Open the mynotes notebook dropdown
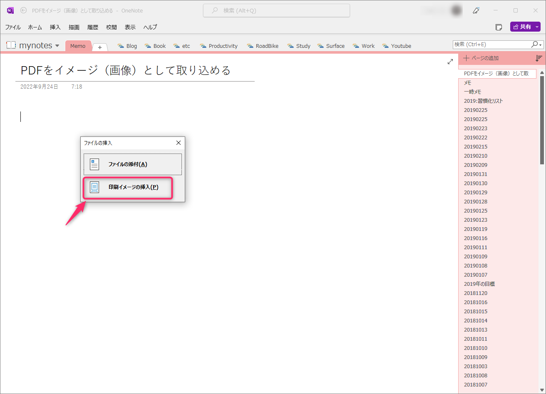This screenshot has width=546, height=394. [x=57, y=45]
